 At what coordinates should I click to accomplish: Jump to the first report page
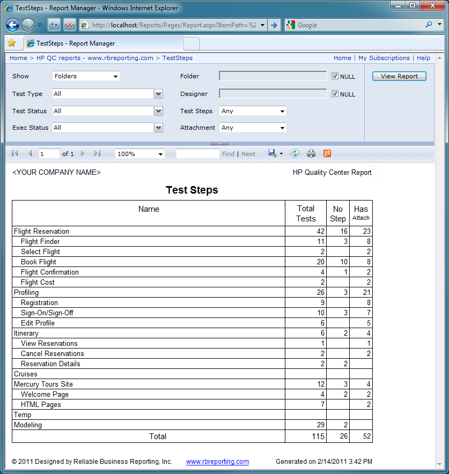coord(14,153)
